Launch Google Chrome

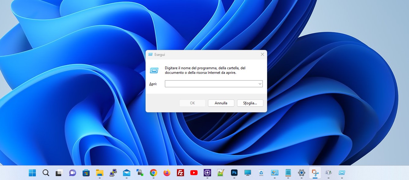click(153, 173)
